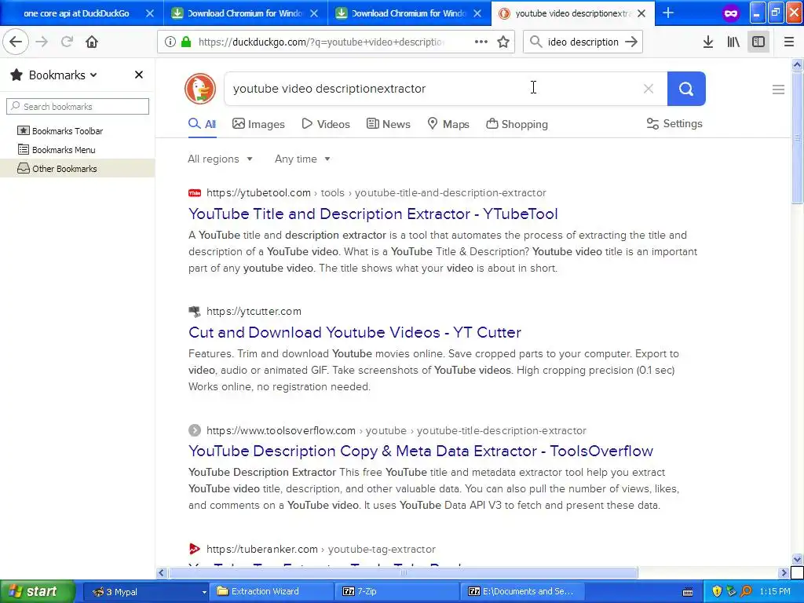The width and height of the screenshot is (804, 603).
Task: Click the tuberanker.com result URL
Action: tap(321, 549)
